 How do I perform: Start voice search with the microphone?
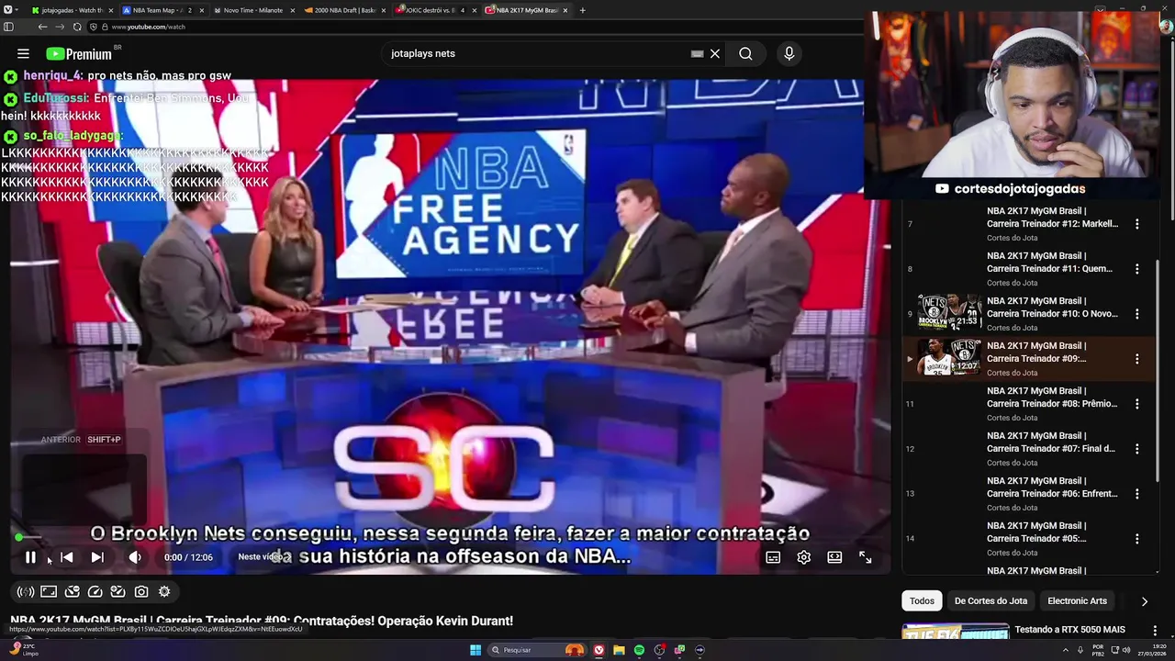(789, 54)
